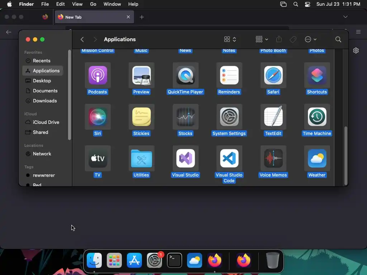Click the Siri app icon

click(97, 117)
